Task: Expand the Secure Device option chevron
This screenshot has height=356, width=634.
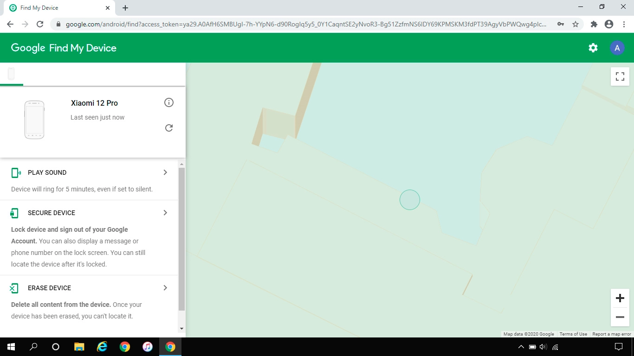Action: 165,213
